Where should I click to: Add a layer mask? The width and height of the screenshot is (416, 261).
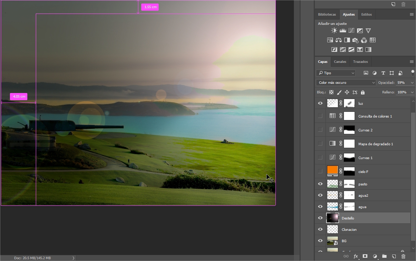click(365, 256)
